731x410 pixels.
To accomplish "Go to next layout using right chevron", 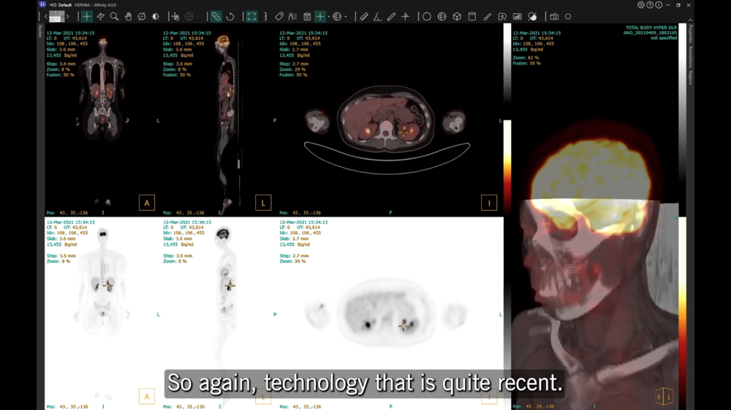I will pyautogui.click(x=68, y=16).
